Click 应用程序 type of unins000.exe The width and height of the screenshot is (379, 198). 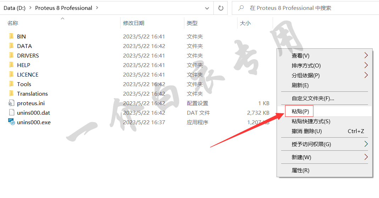click(x=197, y=122)
